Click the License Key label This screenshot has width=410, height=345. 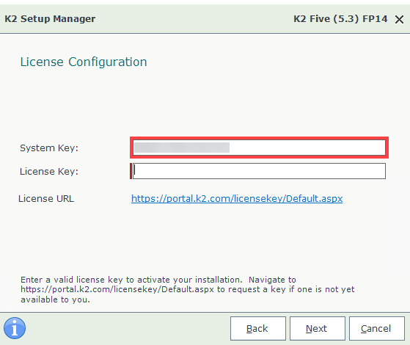click(x=49, y=172)
